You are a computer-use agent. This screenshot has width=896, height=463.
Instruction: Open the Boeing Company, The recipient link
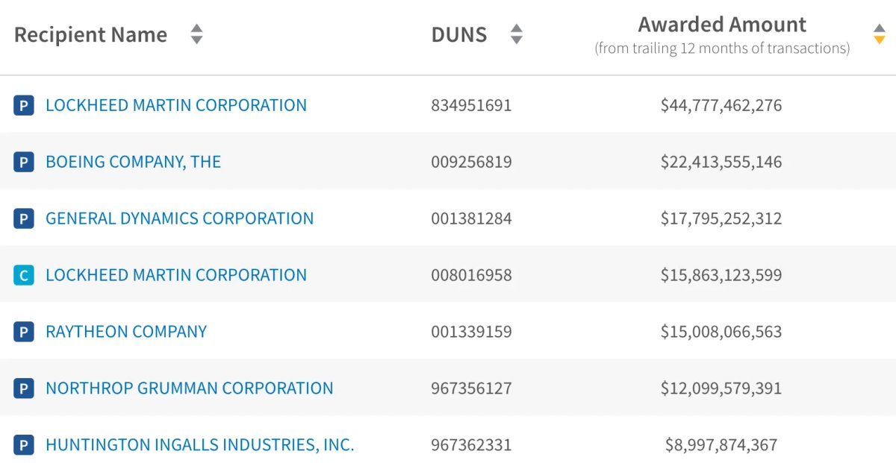click(x=134, y=162)
